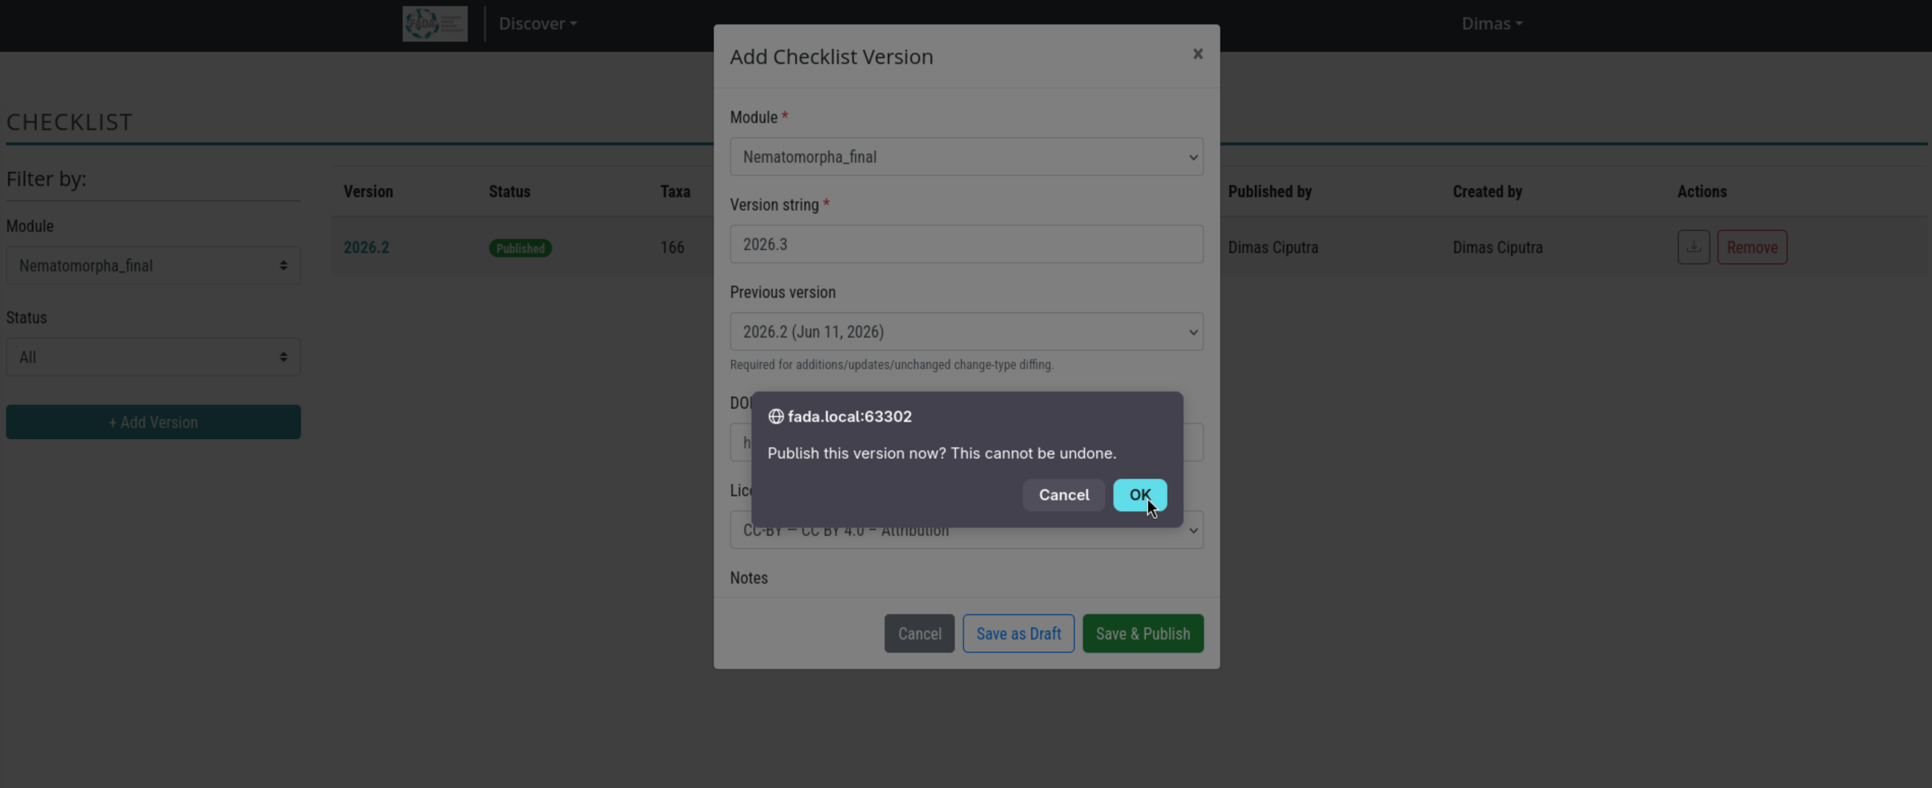Open the License dropdown
Screen dimensions: 1932x788
[x=967, y=531]
